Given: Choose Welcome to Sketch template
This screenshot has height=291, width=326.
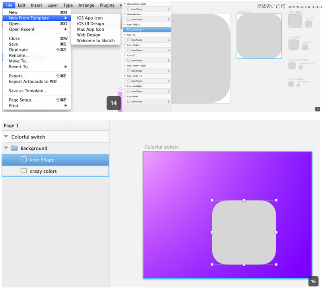Looking at the screenshot, I should coord(96,40).
